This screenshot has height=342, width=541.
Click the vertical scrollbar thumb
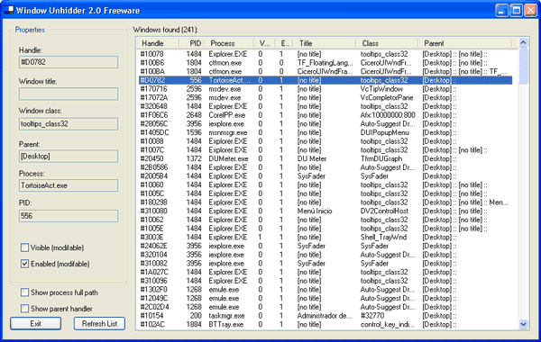click(523, 66)
